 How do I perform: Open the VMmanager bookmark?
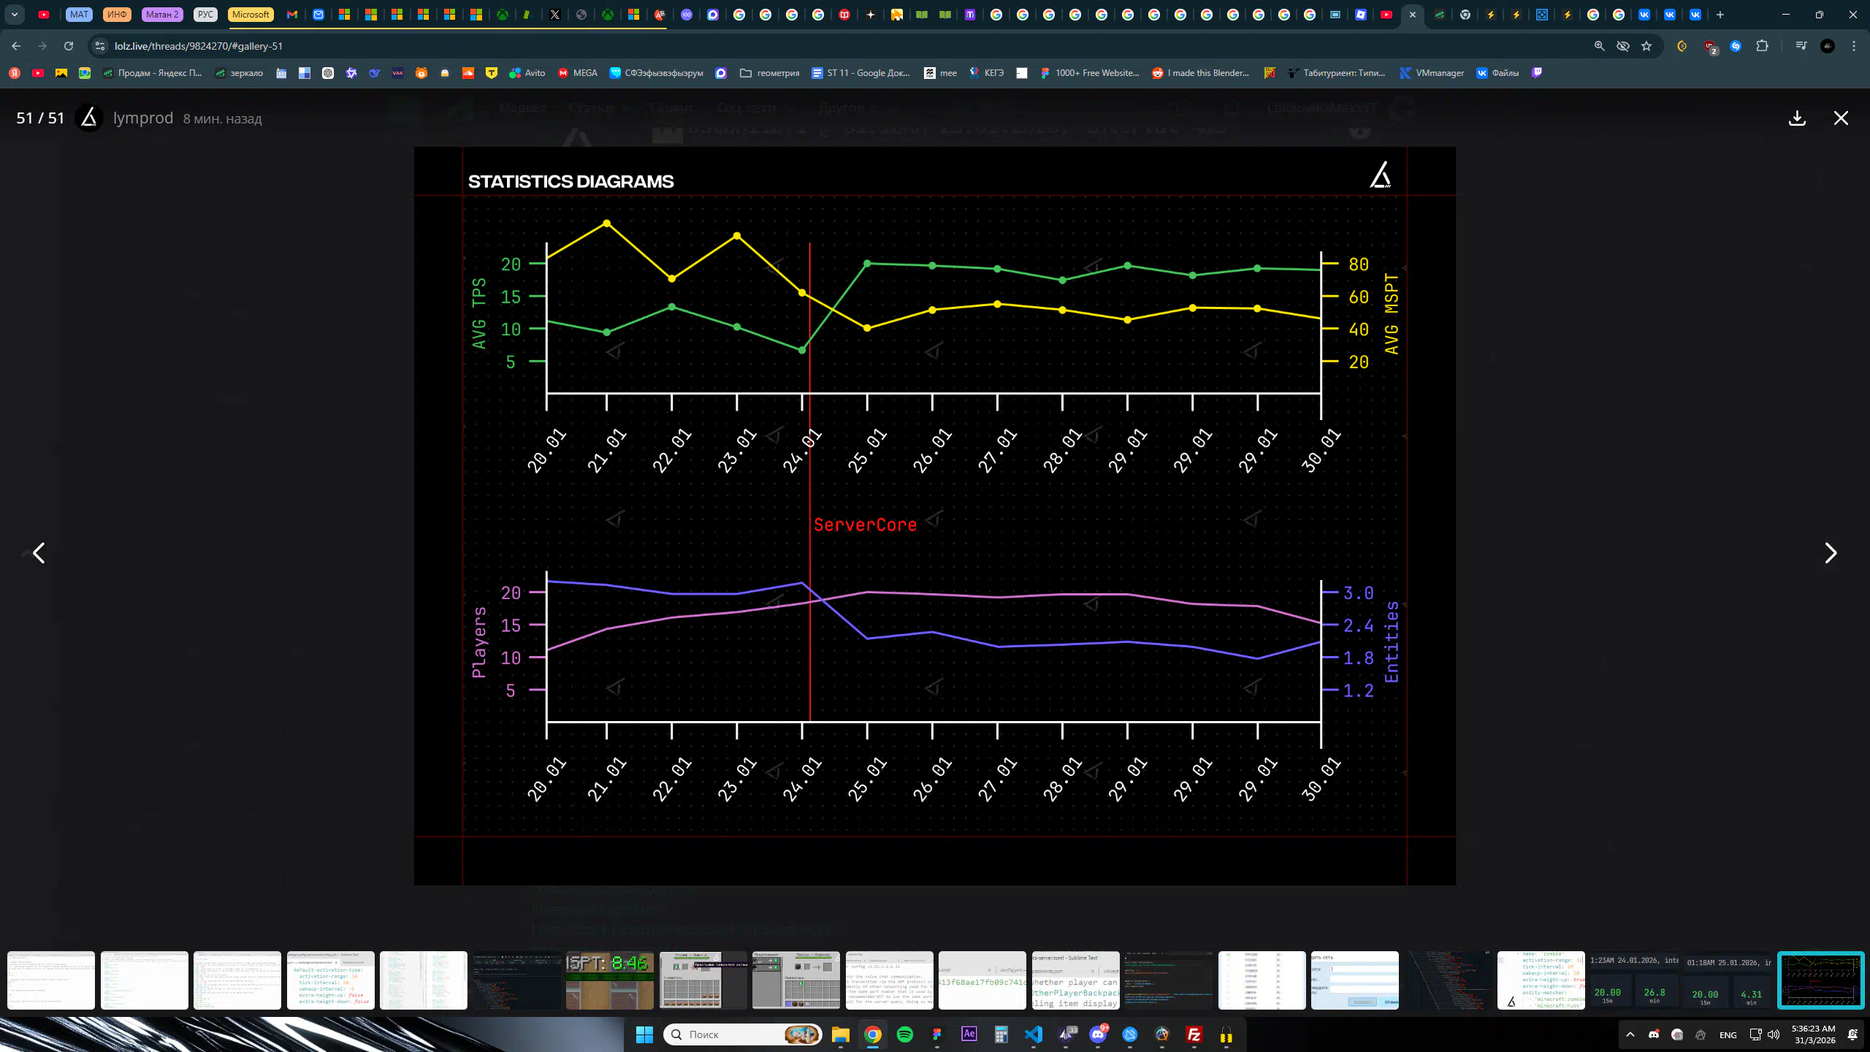(1432, 73)
